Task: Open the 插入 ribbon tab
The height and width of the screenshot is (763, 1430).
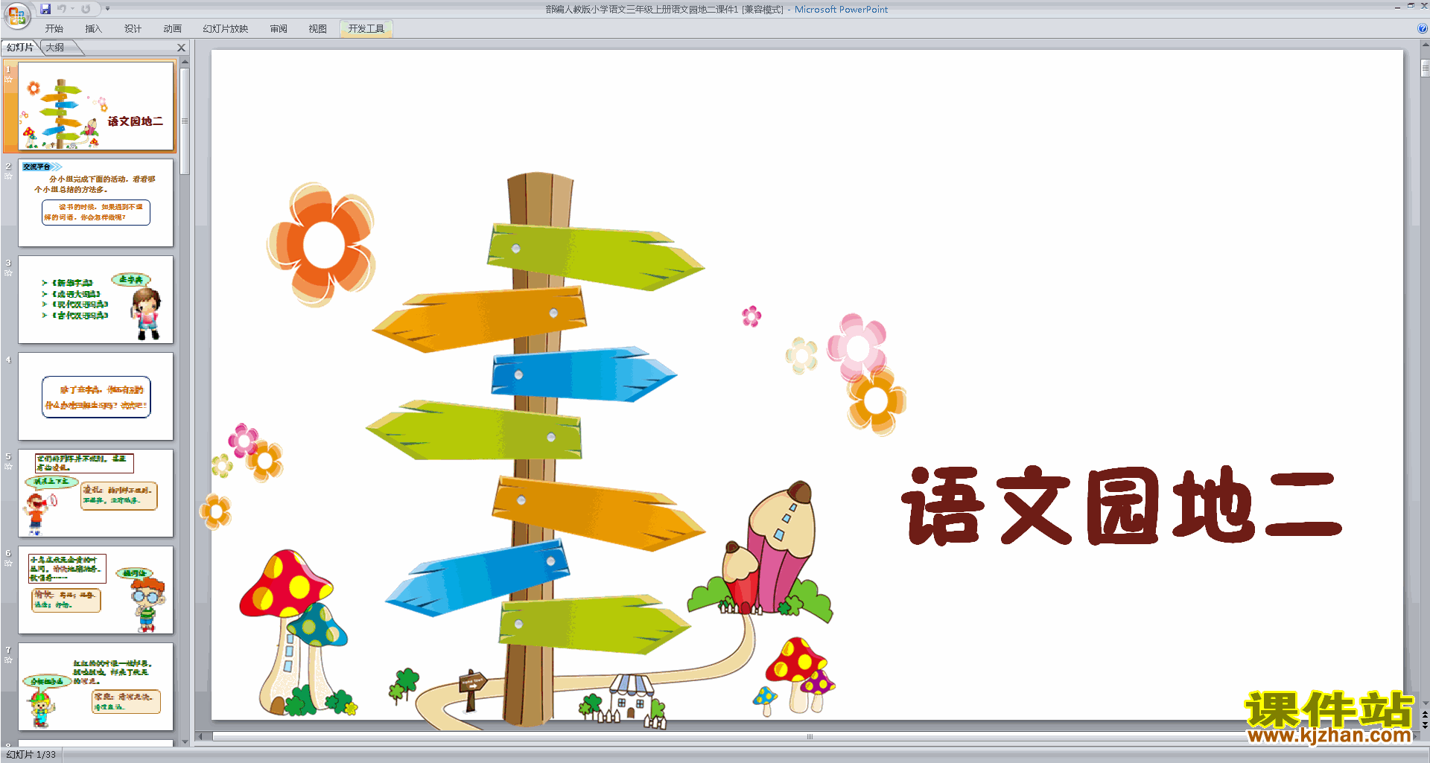Action: pyautogui.click(x=94, y=29)
